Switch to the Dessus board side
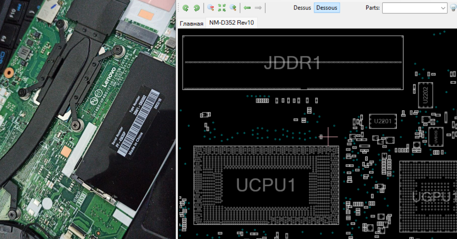 point(302,8)
